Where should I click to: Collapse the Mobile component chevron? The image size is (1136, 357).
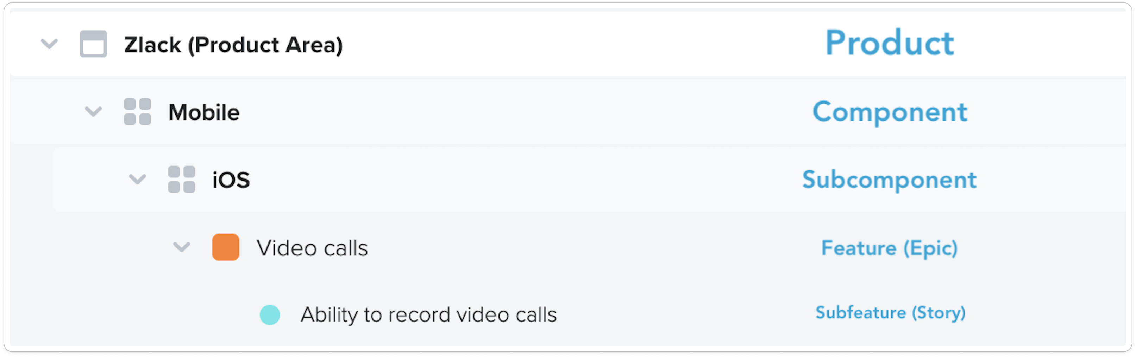click(93, 112)
